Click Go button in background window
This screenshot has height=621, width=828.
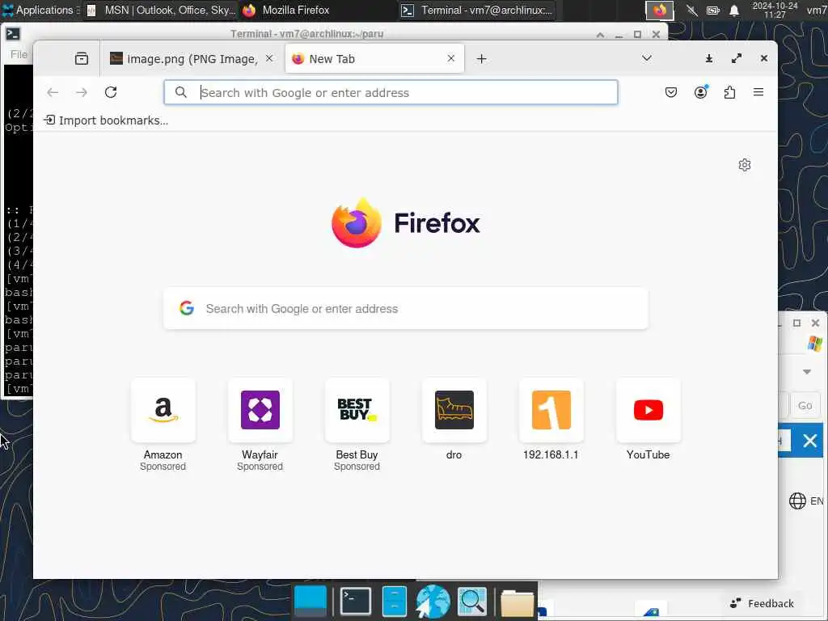pos(805,406)
